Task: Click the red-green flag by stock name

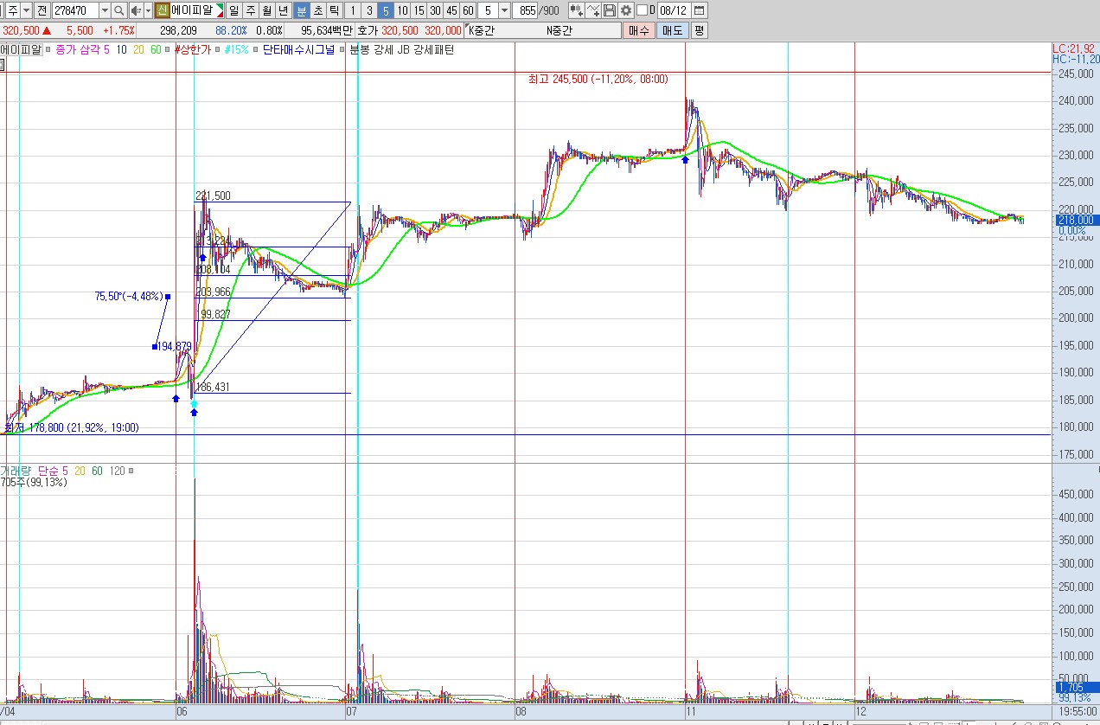Action: coord(221,10)
